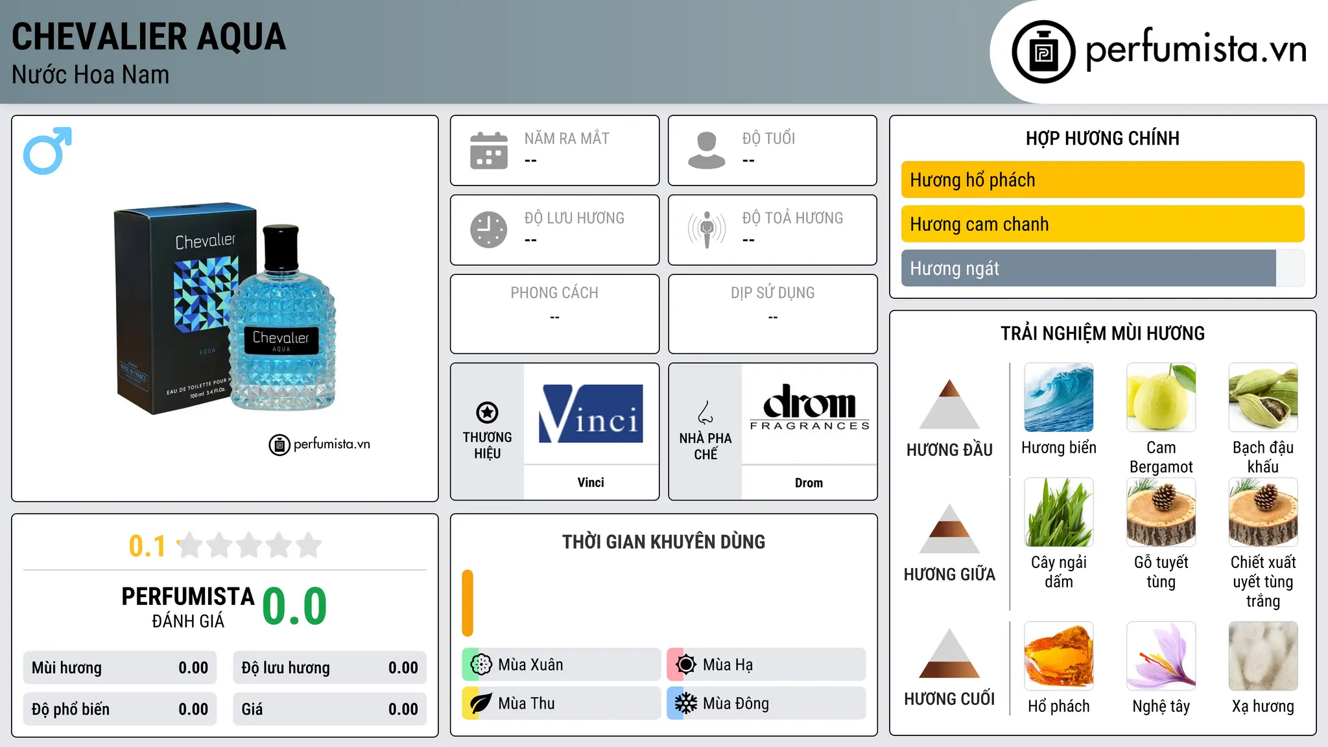Click the CHEVALIER AQUA title text
1328x747 pixels.
tap(148, 37)
